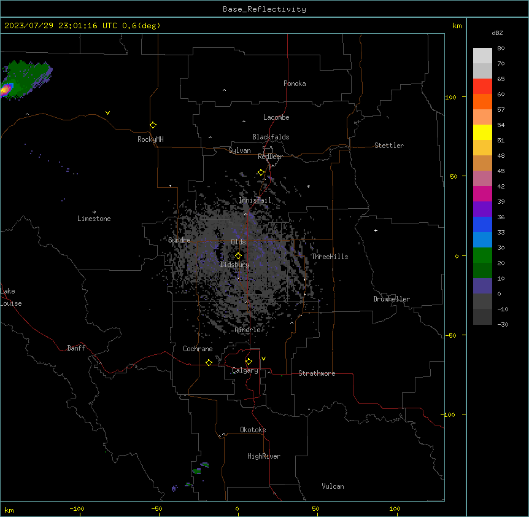529x517 pixels.
Task: Select the Cochrane city label
Action: (x=198, y=349)
